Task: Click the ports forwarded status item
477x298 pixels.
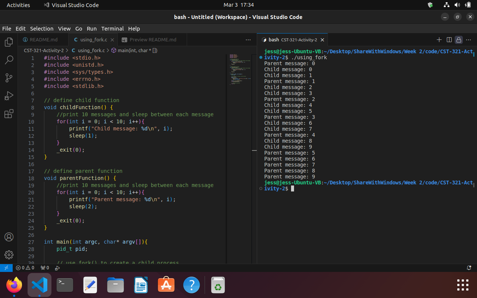Action: (x=45, y=268)
